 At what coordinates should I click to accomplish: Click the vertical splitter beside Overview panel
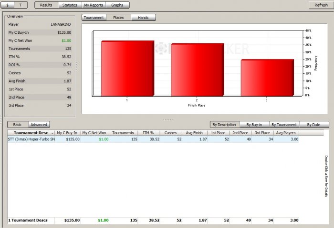point(76,66)
